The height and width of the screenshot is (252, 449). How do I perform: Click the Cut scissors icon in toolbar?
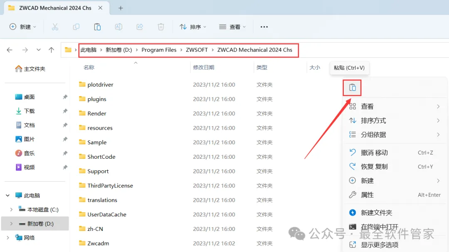[x=55, y=27]
